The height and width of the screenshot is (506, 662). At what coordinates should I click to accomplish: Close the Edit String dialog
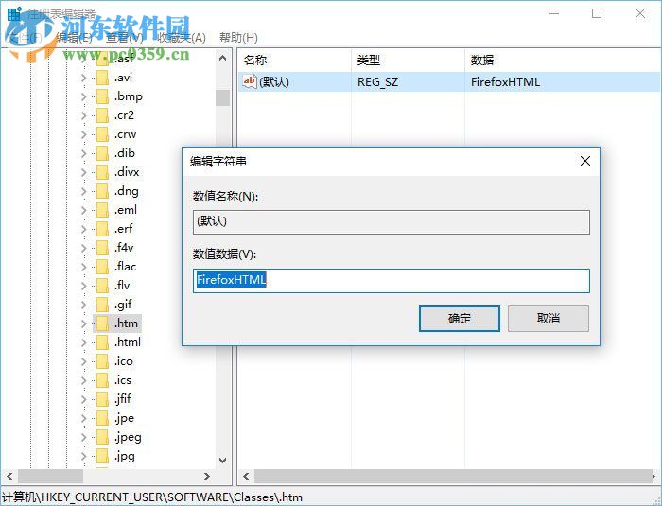pyautogui.click(x=585, y=161)
